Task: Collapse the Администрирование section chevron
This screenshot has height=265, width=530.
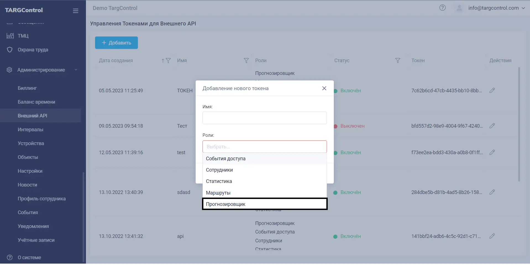Action: 76,70
